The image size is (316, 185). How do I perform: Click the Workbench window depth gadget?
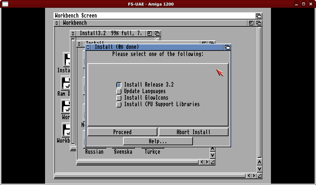click(x=259, y=23)
